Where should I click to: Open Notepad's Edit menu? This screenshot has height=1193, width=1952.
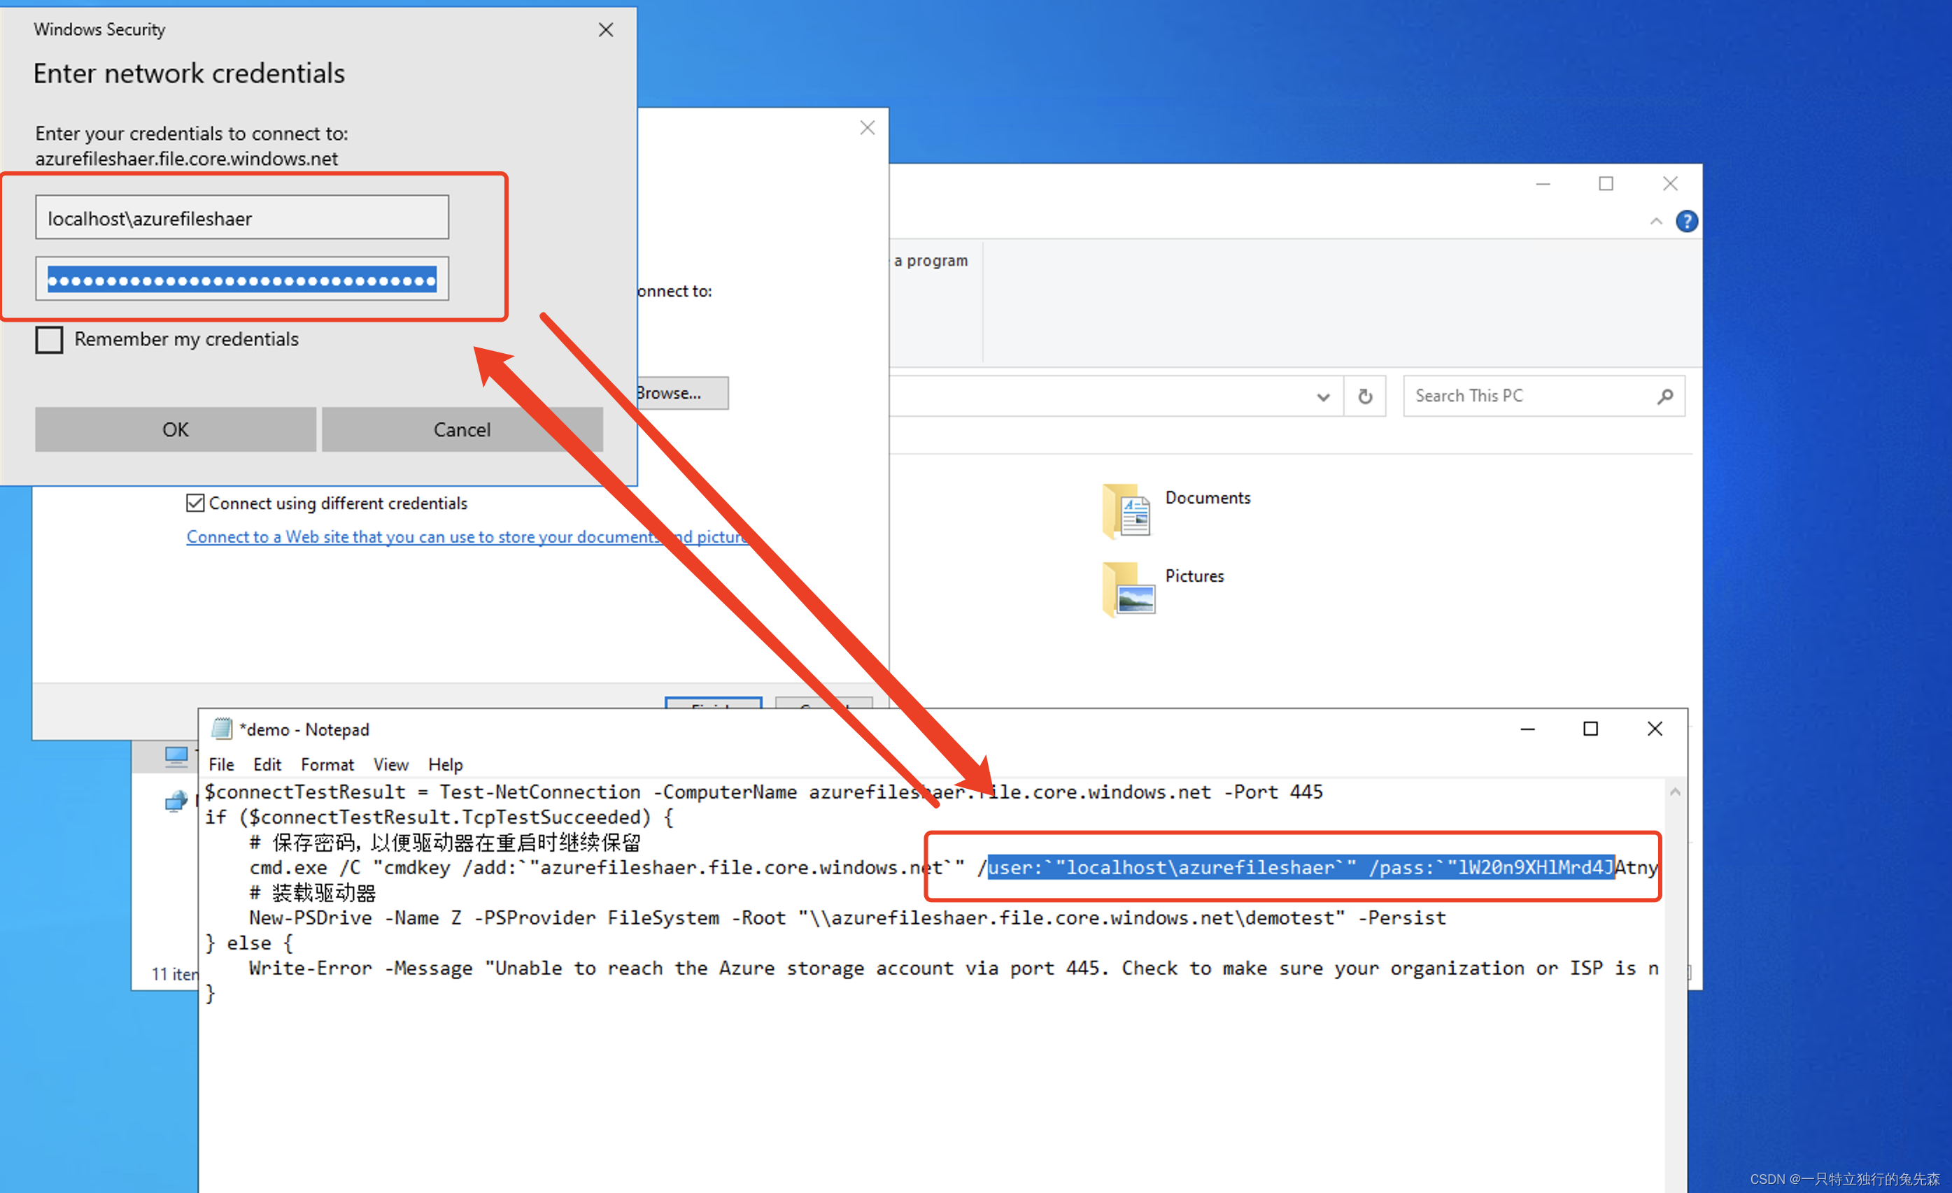[x=267, y=764]
